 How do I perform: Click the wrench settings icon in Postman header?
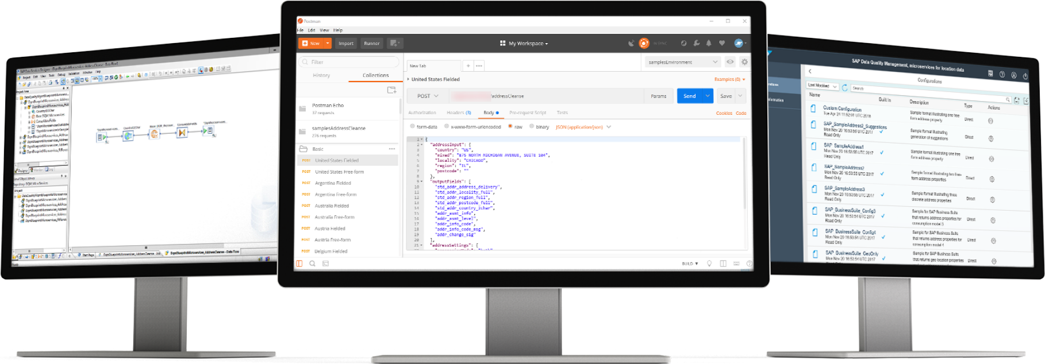coord(696,43)
